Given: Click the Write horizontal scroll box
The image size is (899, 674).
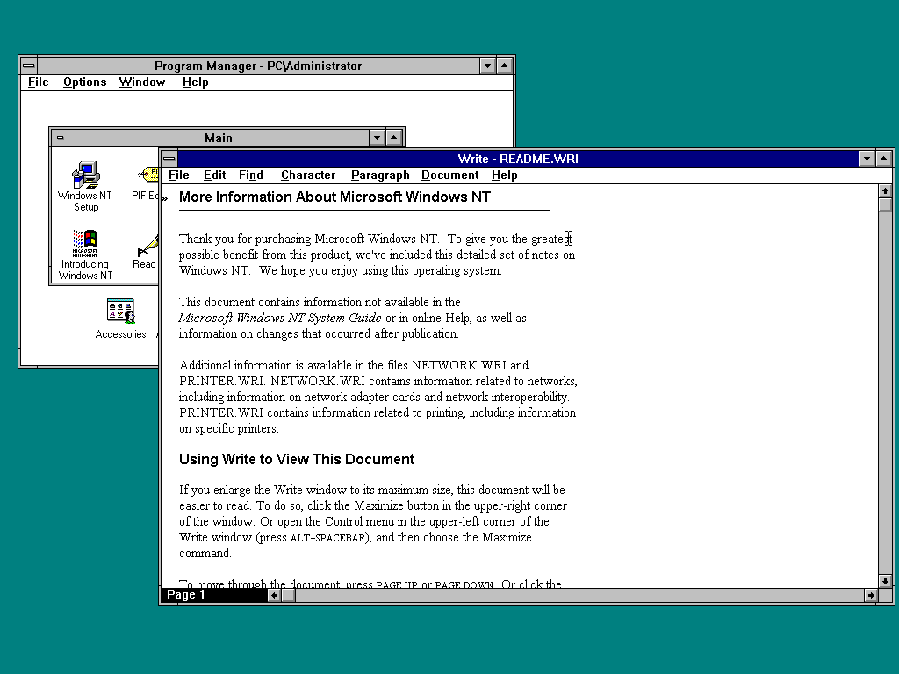Looking at the screenshot, I should point(288,596).
